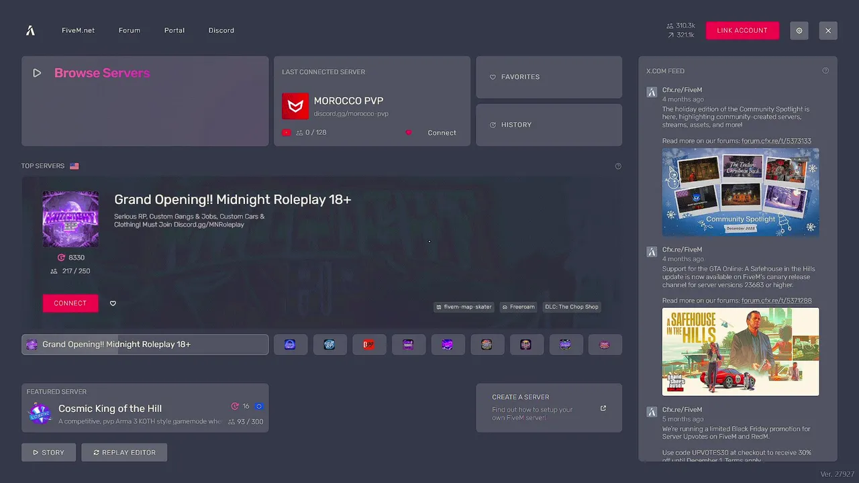Click Cfx.re avatar on Black Friday post

point(651,411)
